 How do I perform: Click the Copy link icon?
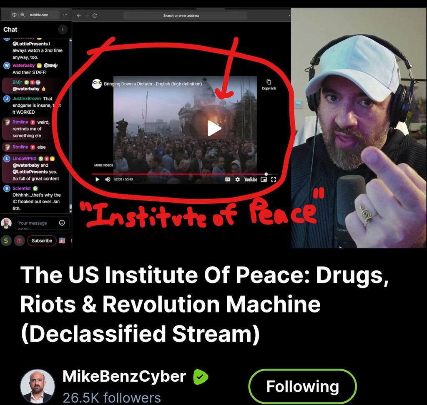tap(269, 84)
